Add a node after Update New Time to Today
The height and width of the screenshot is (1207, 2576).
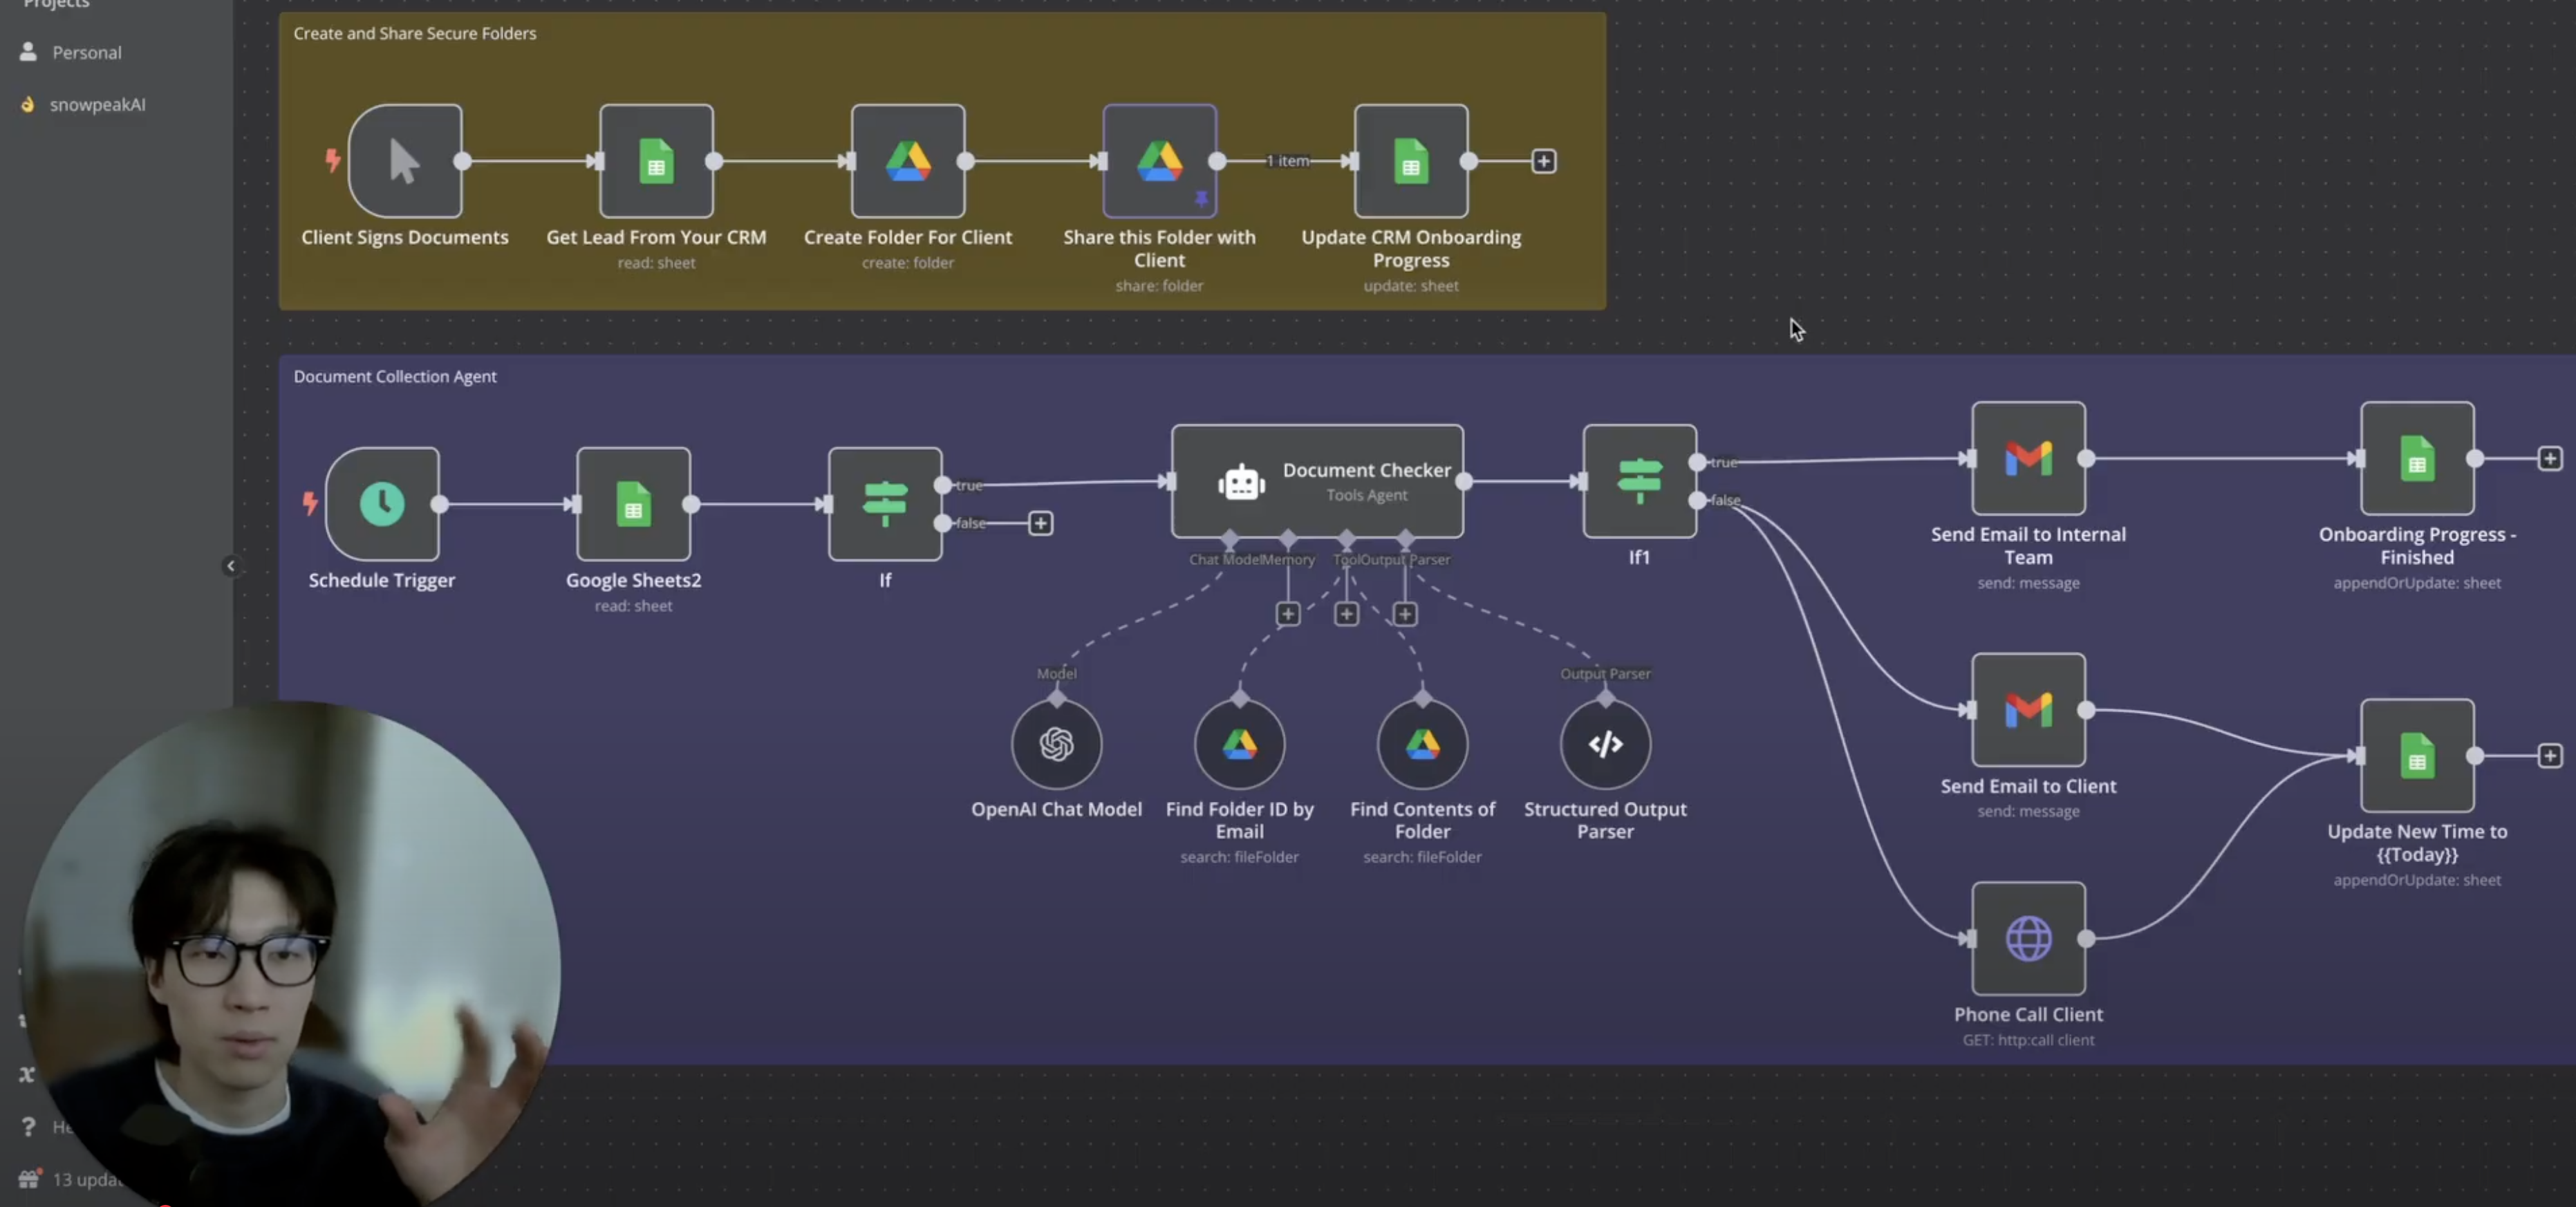click(x=2549, y=756)
